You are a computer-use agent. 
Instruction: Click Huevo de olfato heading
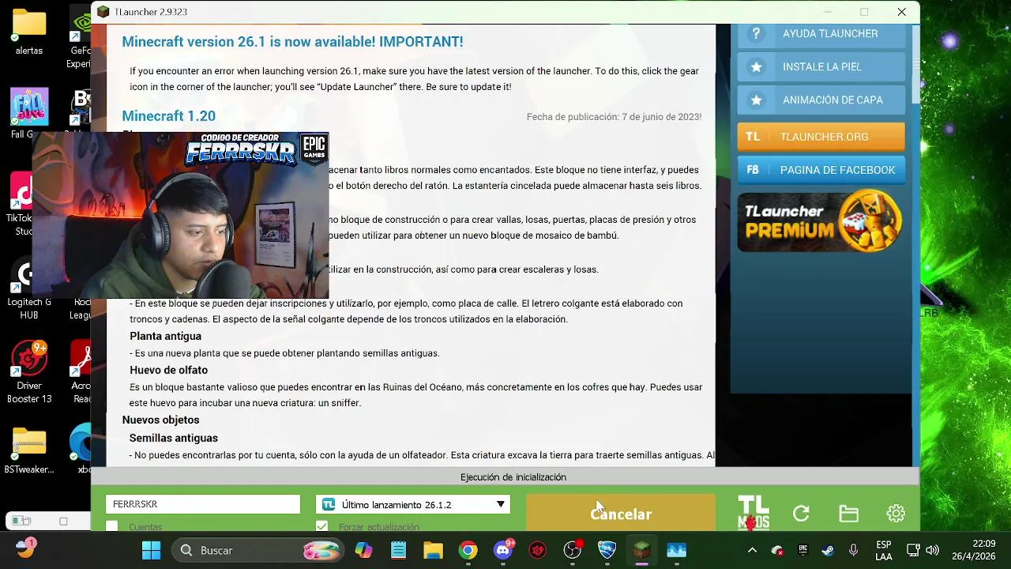[168, 370]
